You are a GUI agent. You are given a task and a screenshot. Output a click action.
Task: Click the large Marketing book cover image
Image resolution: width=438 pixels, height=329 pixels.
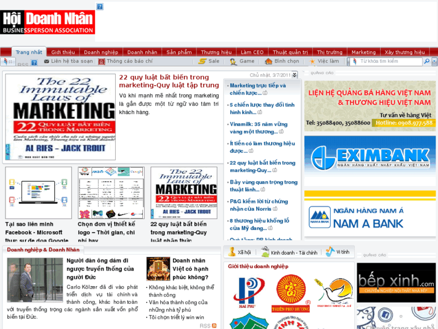coord(60,117)
